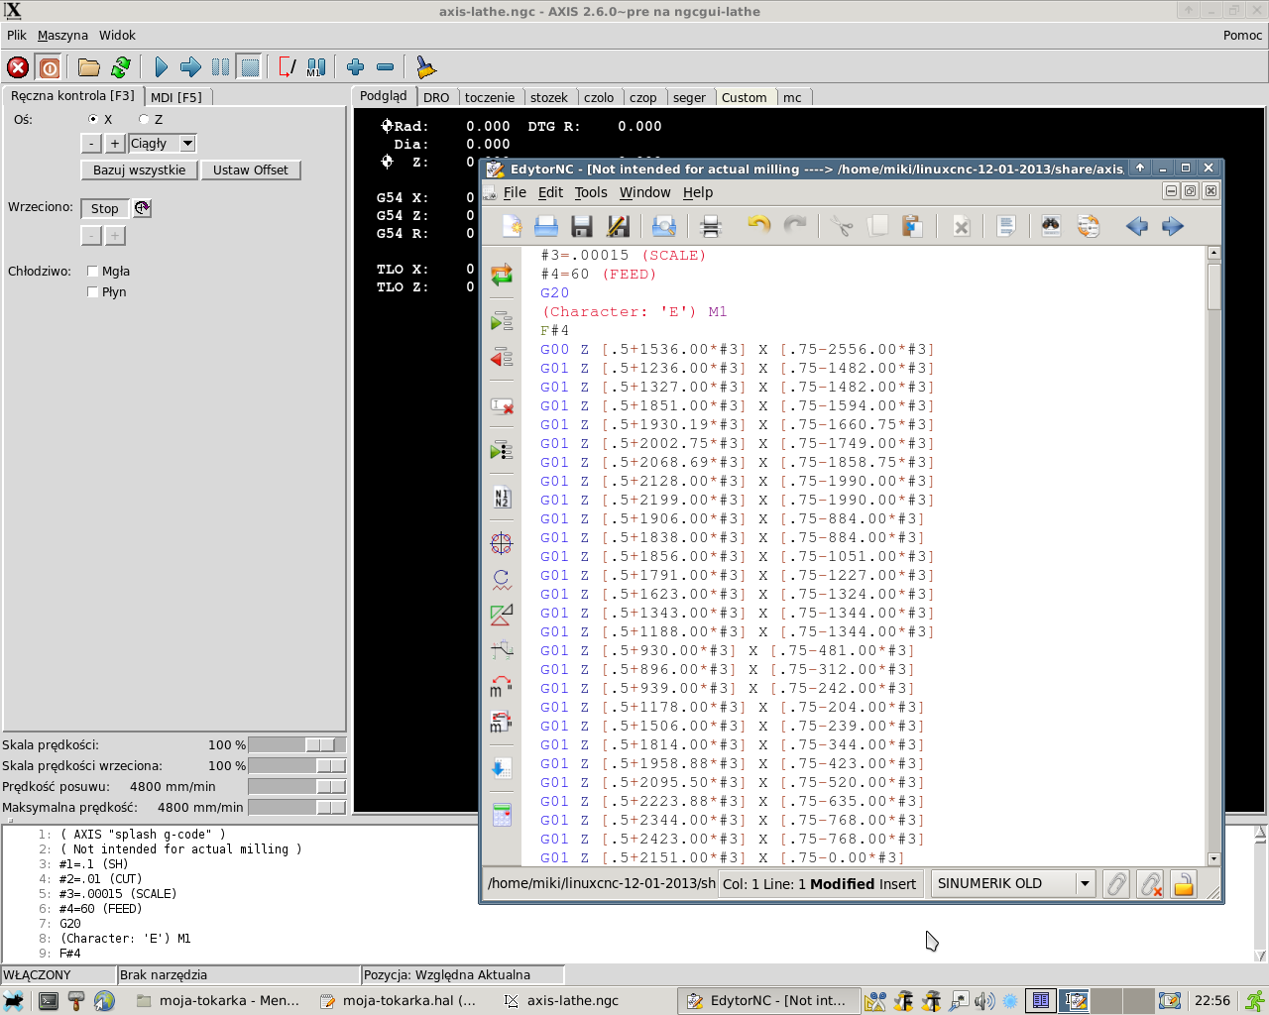Viewport: 1269px width, 1015px height.
Task: Clear live plot with the broom icon
Action: coord(425,67)
